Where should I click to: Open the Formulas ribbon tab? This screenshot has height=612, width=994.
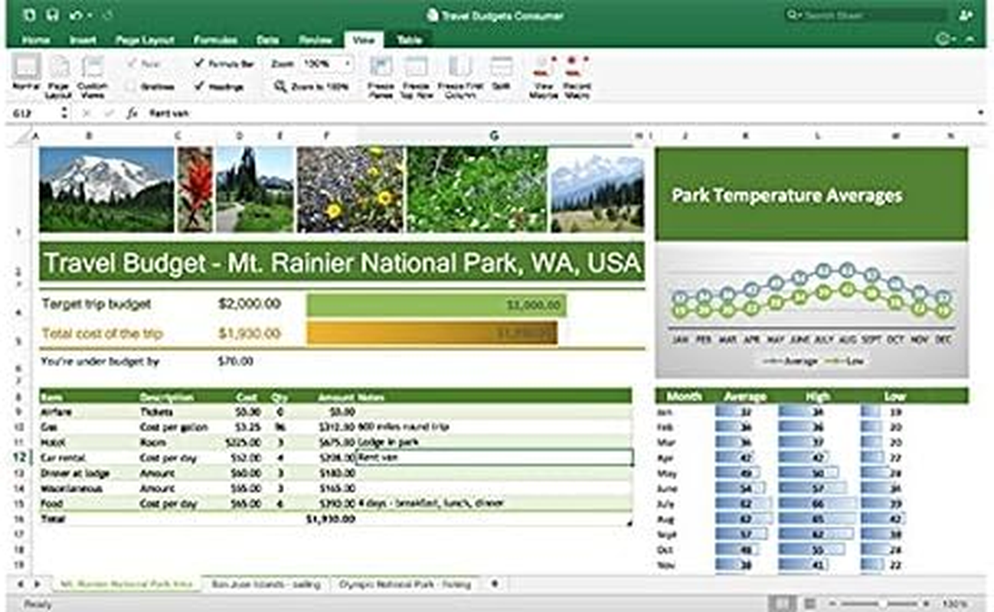pos(215,40)
